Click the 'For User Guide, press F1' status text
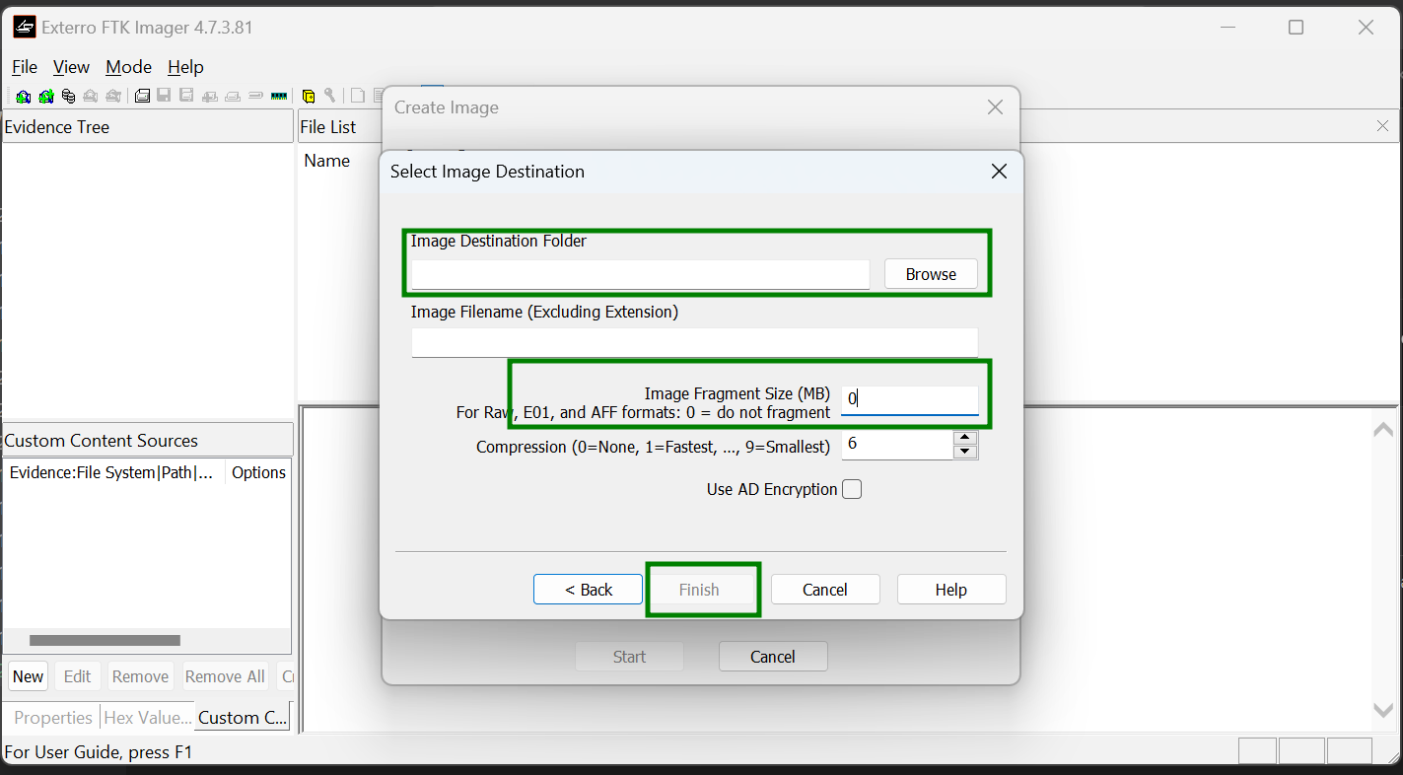 99,752
